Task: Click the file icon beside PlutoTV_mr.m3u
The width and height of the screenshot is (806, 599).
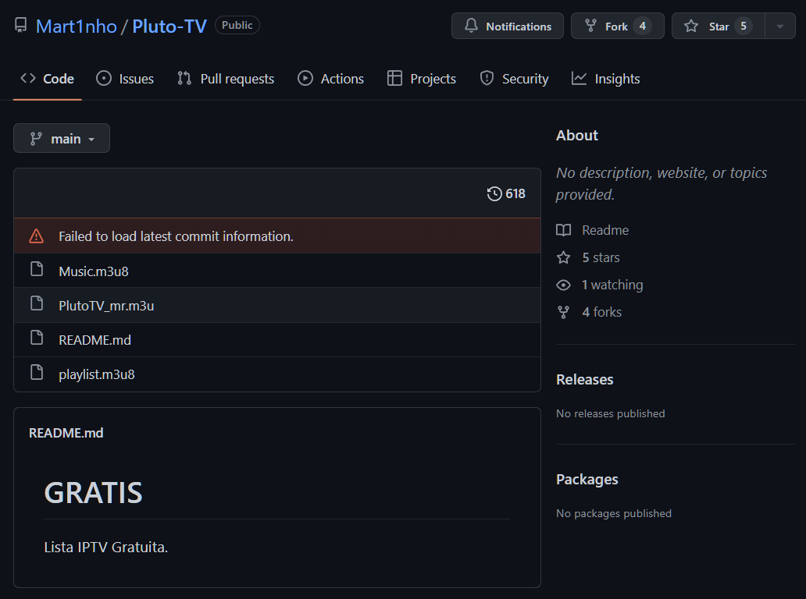Action: [x=37, y=306]
